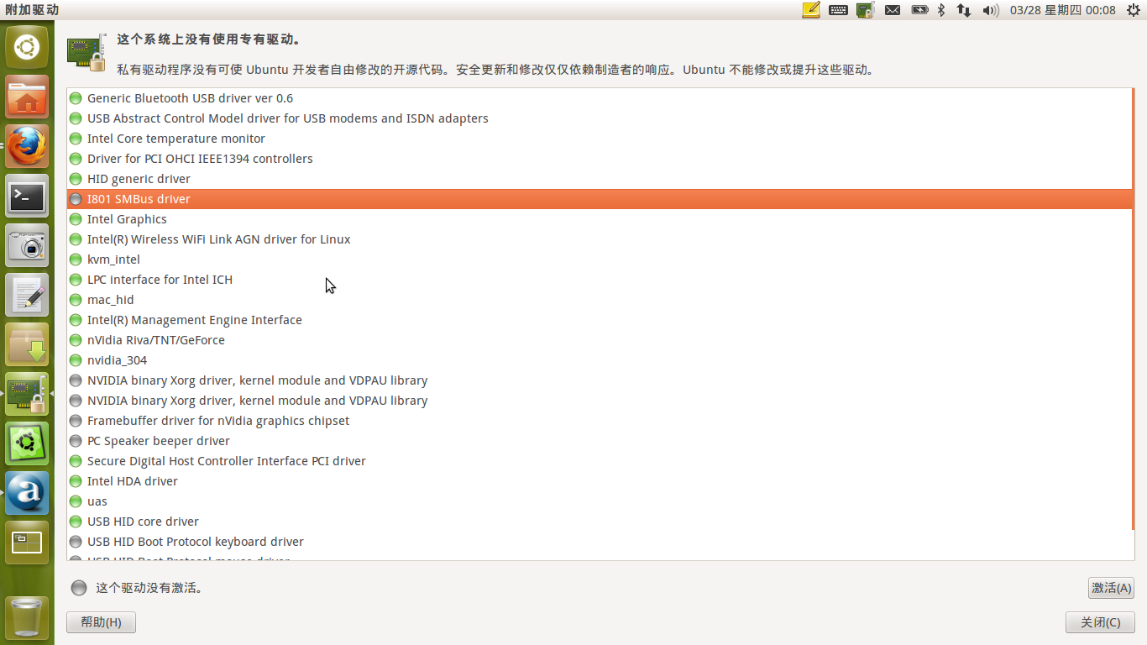Open the Home Folder launcher icon
Viewport: 1147px width, 645px height.
pyautogui.click(x=27, y=97)
